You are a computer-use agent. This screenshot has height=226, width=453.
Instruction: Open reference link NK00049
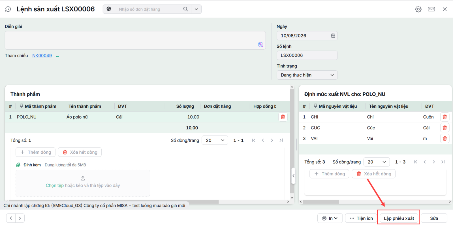pos(42,56)
